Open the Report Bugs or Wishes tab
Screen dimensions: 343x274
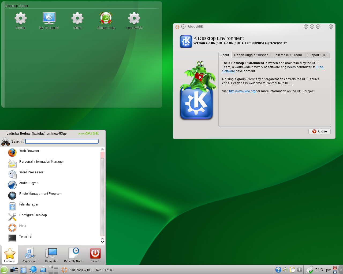click(251, 55)
